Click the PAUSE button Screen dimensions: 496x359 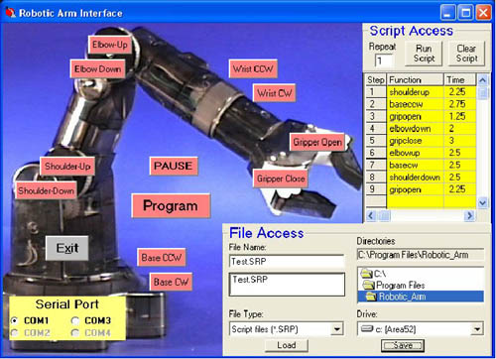pos(174,166)
